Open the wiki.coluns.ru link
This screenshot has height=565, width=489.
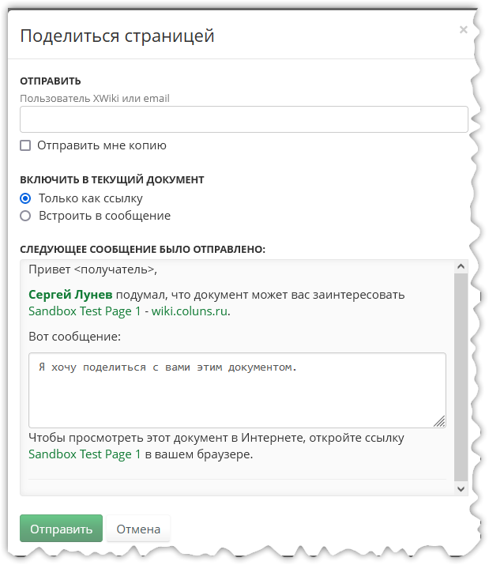189,311
